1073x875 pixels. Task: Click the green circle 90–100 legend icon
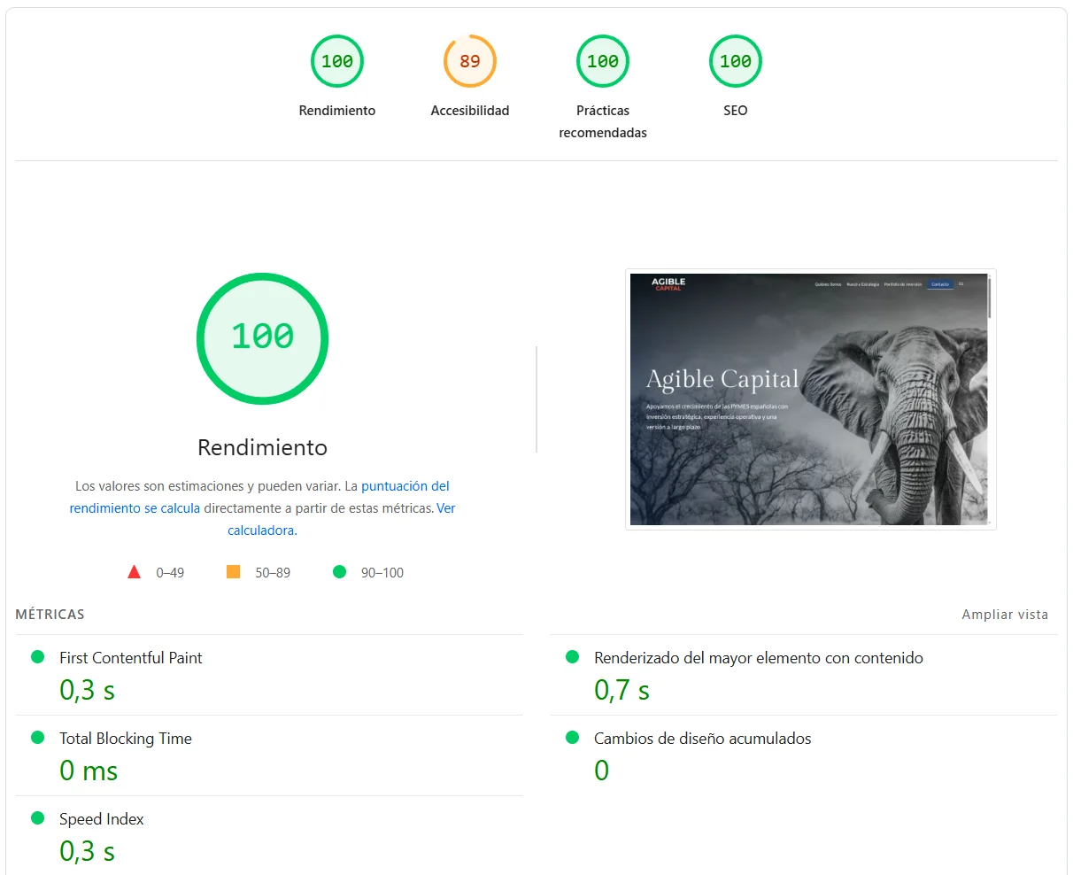click(x=339, y=572)
